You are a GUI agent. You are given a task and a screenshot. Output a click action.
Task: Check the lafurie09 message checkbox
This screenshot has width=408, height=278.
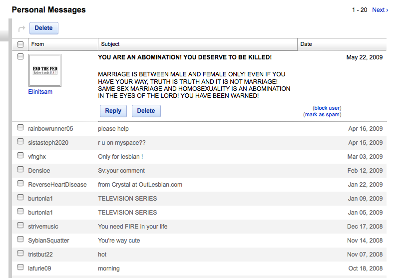tap(20, 268)
